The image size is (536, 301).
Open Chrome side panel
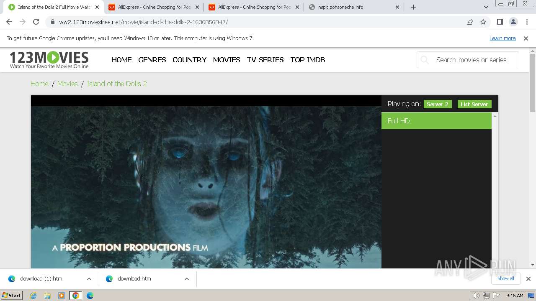(500, 22)
